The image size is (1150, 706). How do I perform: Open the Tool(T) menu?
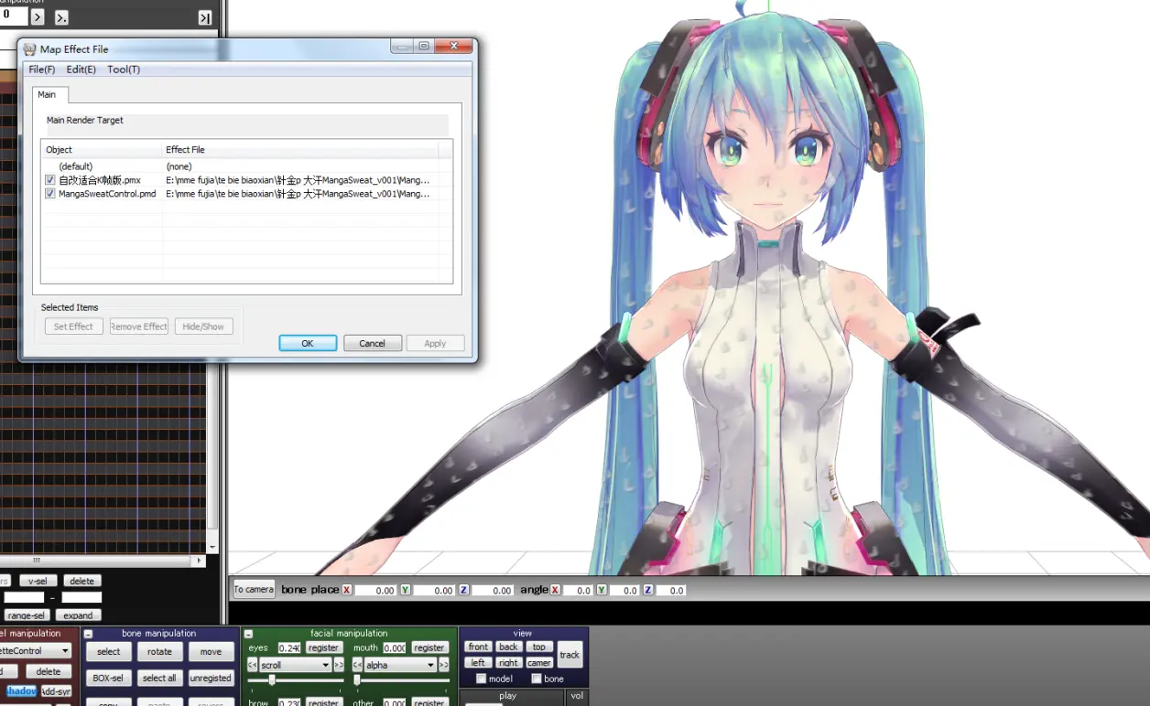(124, 70)
